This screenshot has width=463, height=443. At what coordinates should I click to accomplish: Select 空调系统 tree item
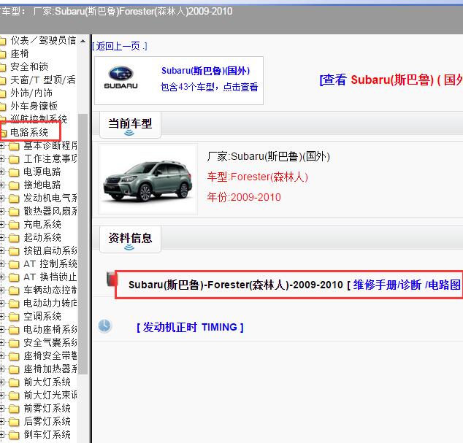42,317
